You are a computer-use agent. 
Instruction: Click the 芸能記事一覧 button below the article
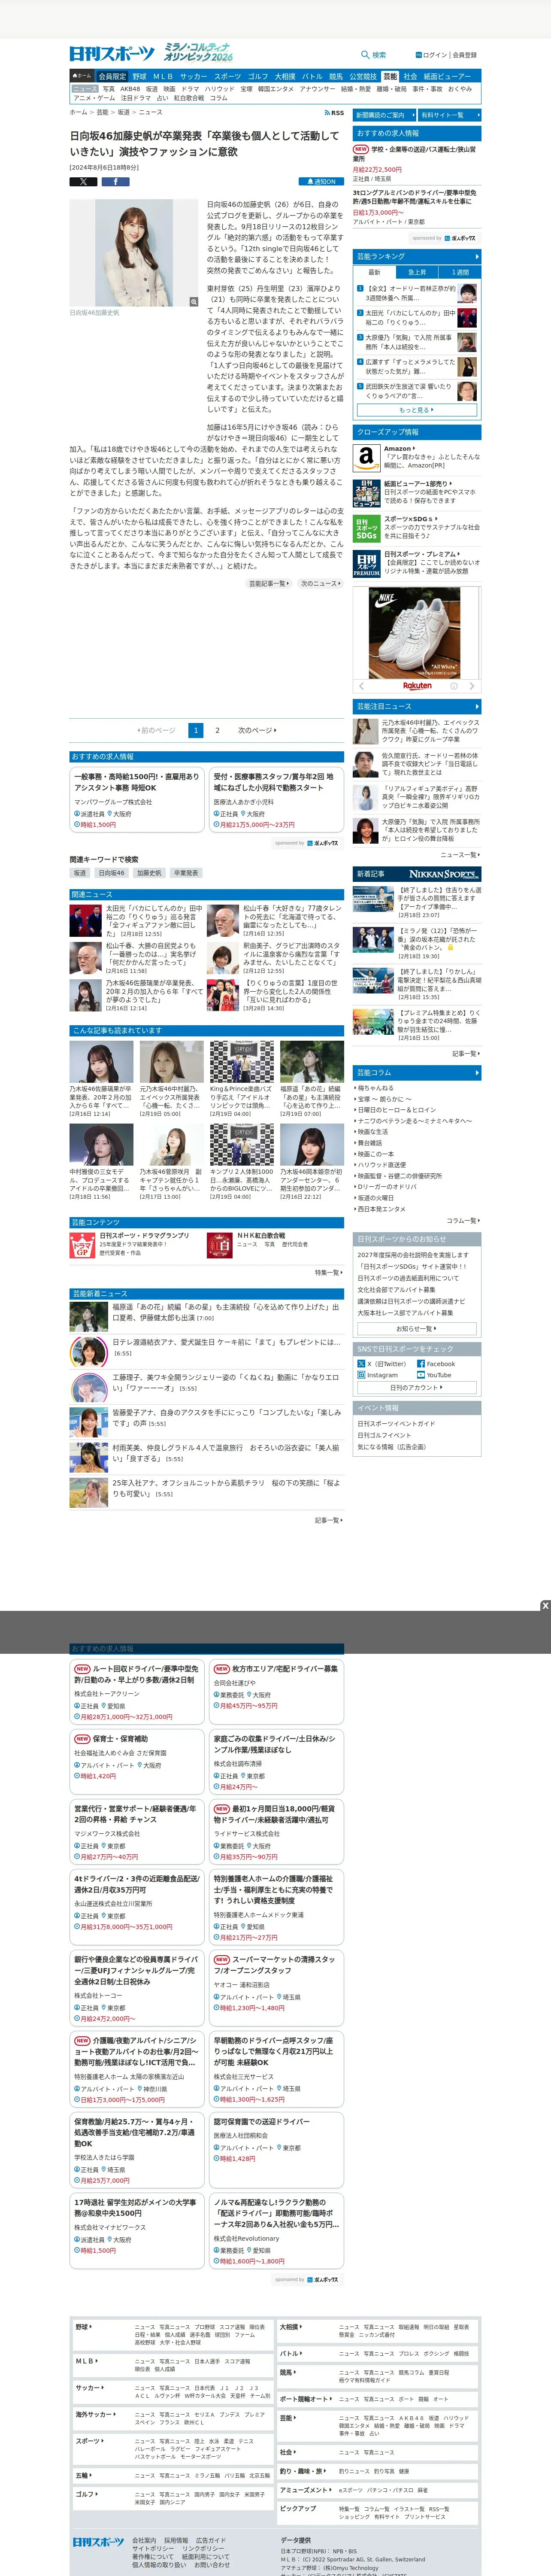[x=269, y=584]
